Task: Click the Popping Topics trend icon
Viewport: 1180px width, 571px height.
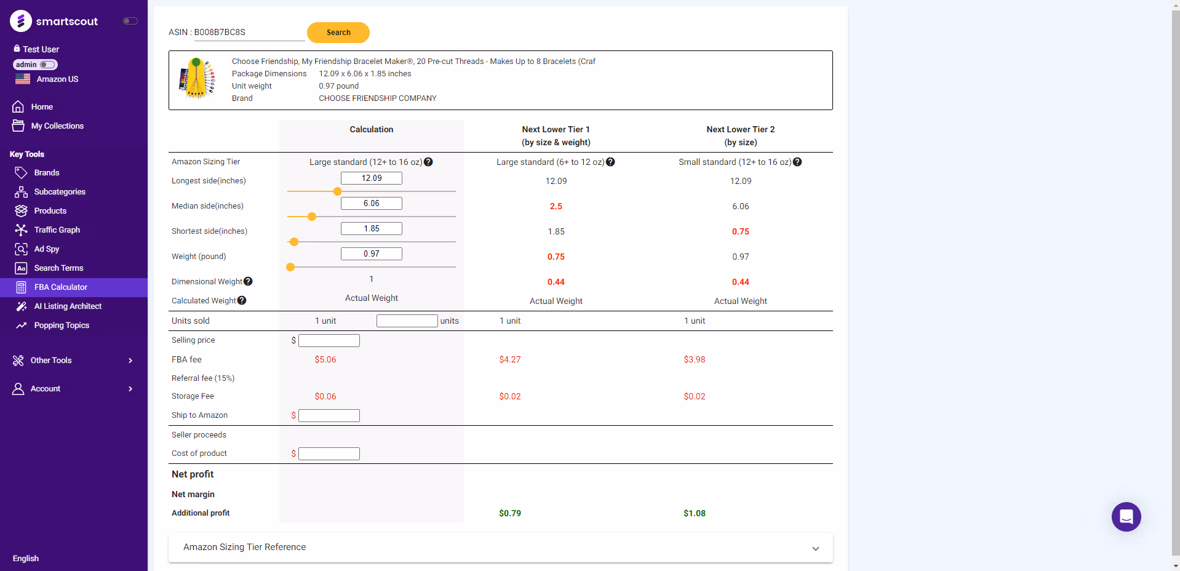Action: pyautogui.click(x=21, y=325)
